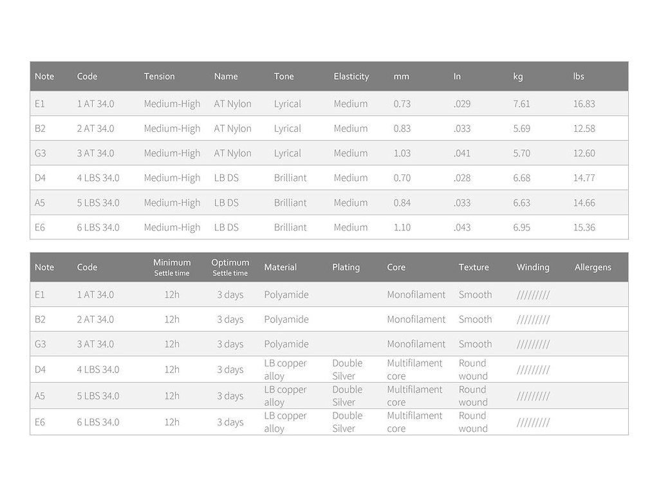Click the Texture column header
The width and height of the screenshot is (659, 494).
[474, 268]
